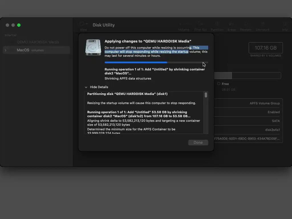Click the disk2s4s1 device value

click(x=272, y=130)
